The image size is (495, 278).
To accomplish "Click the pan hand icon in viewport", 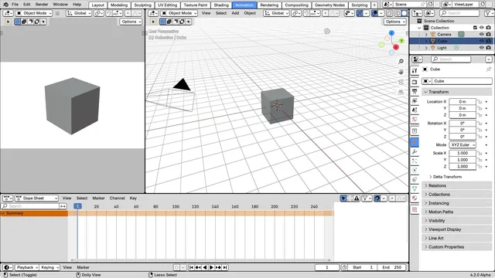I will 401,72.
